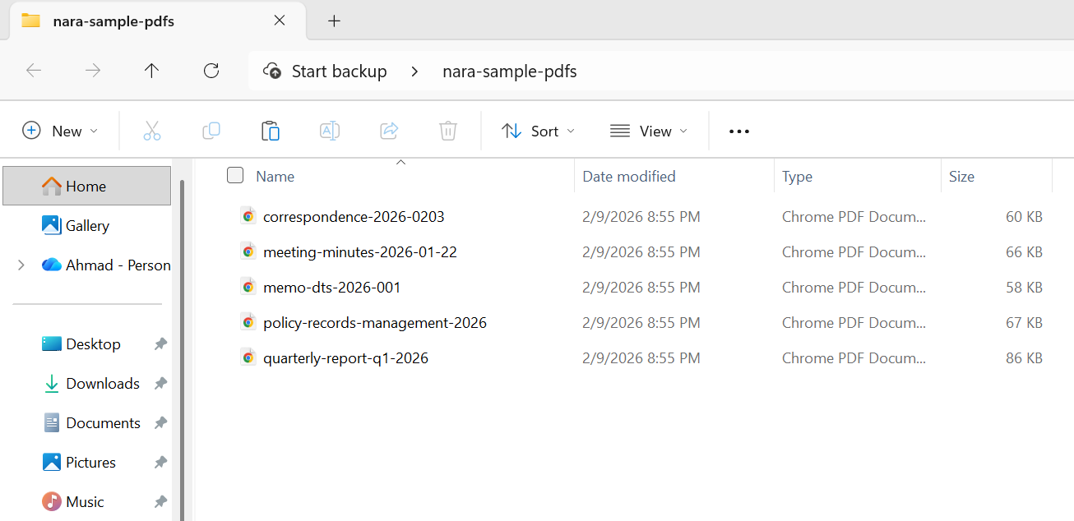
Task: Select the Cut icon on the toolbar
Action: point(151,131)
